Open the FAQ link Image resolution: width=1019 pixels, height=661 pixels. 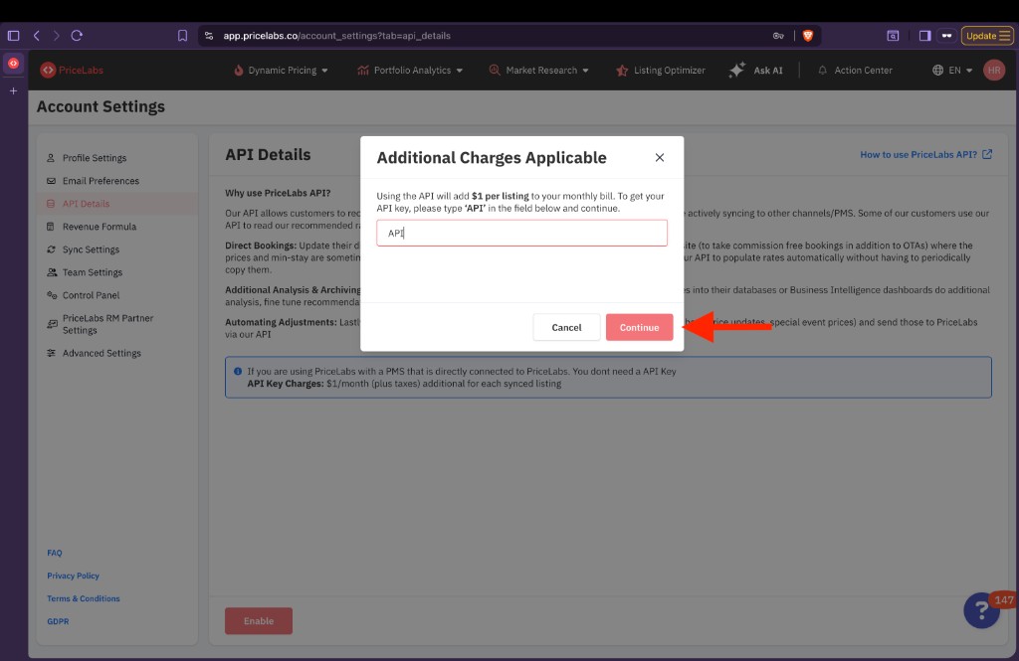point(55,553)
